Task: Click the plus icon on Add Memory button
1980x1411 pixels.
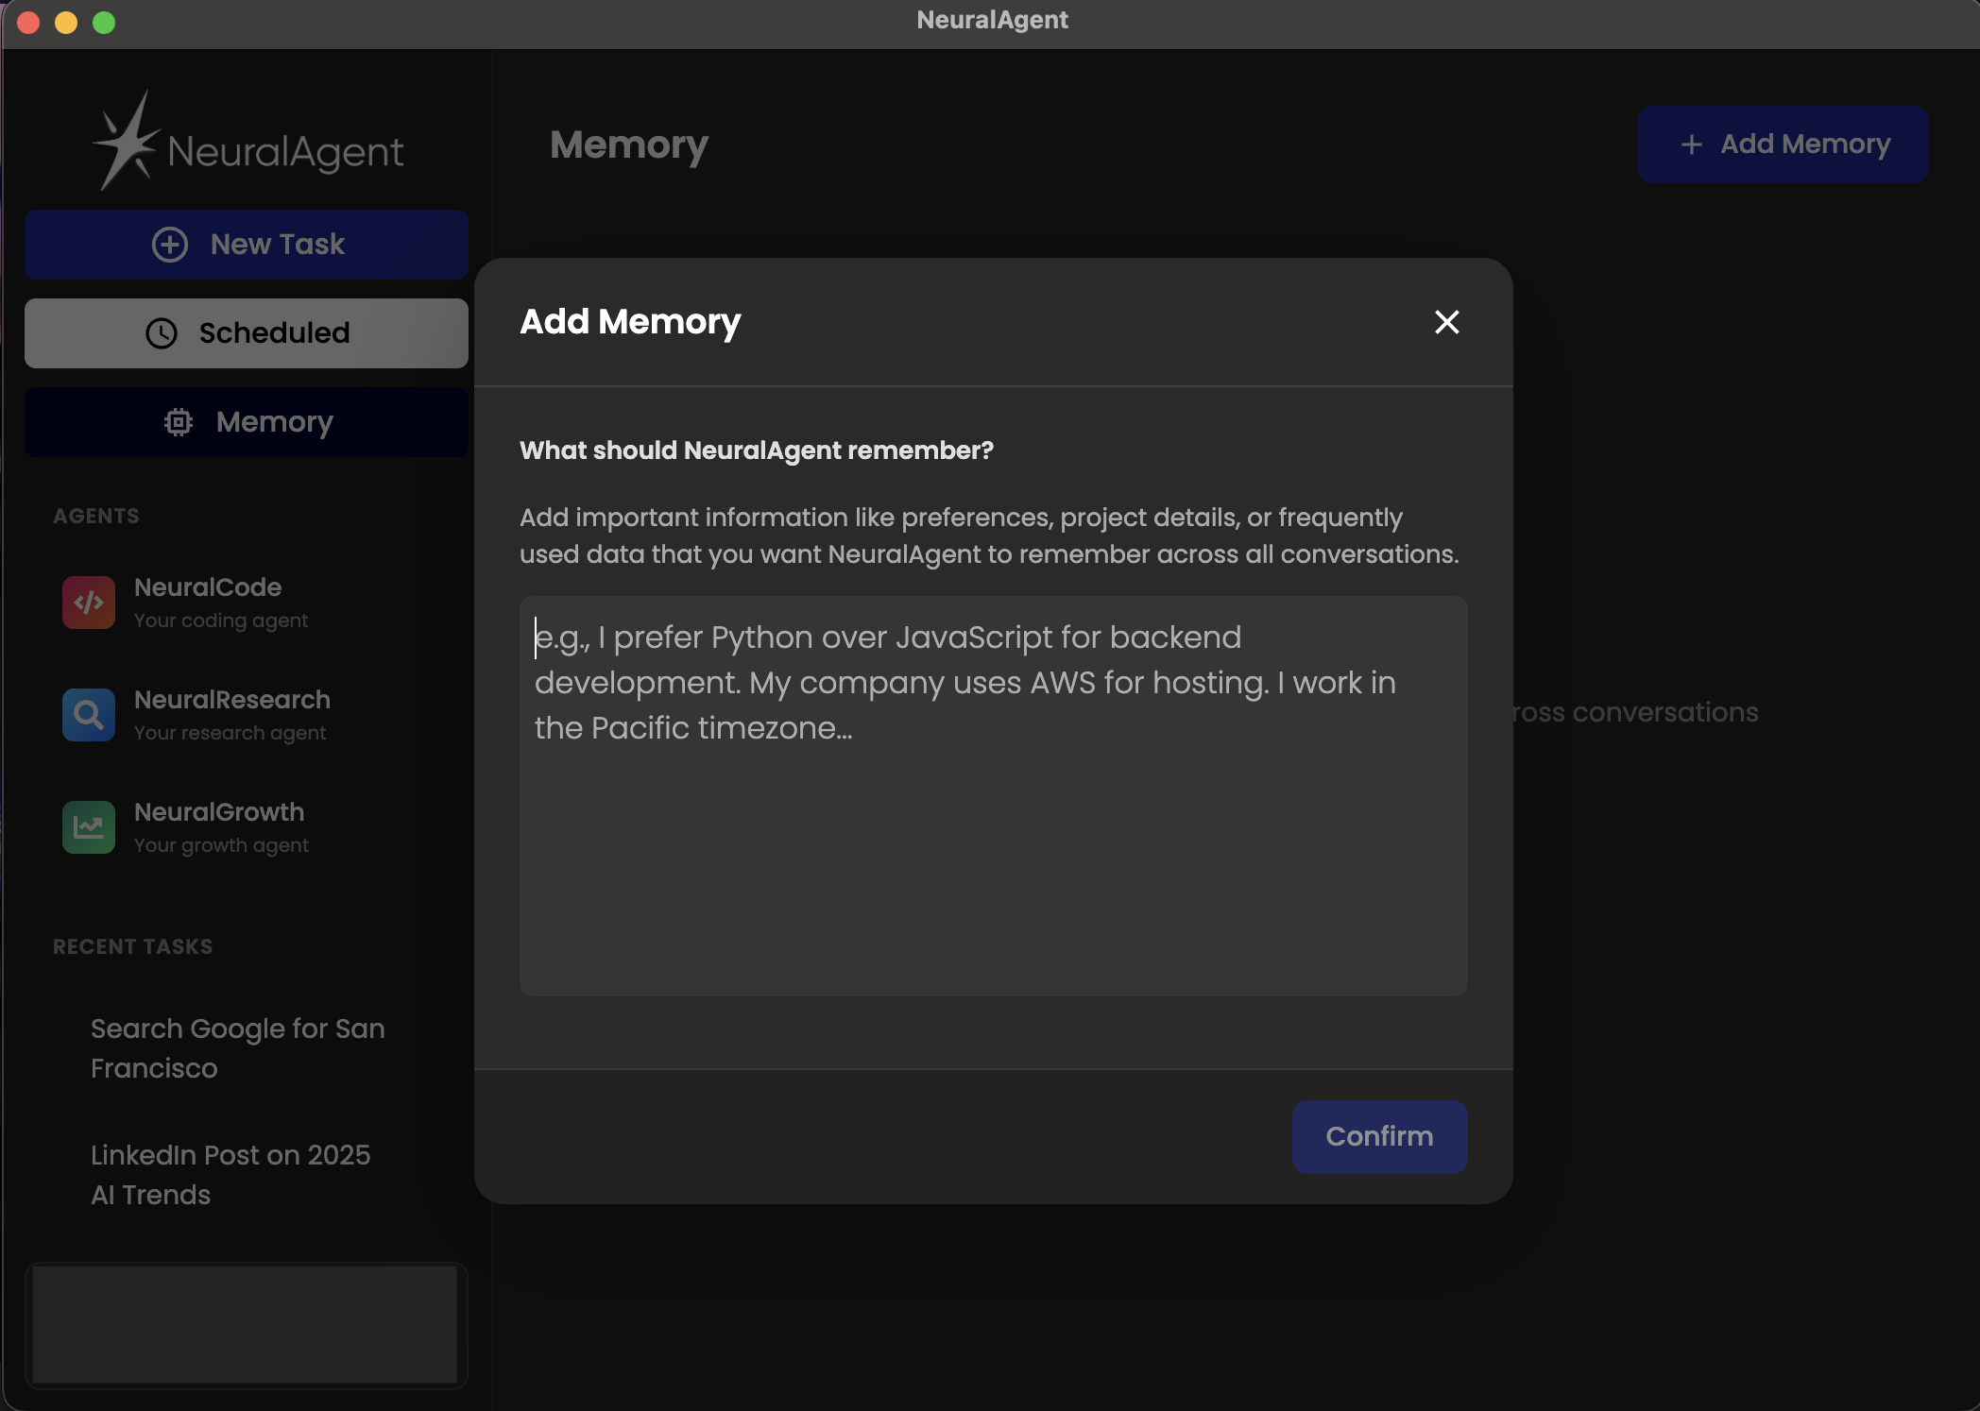Action: tap(1690, 144)
